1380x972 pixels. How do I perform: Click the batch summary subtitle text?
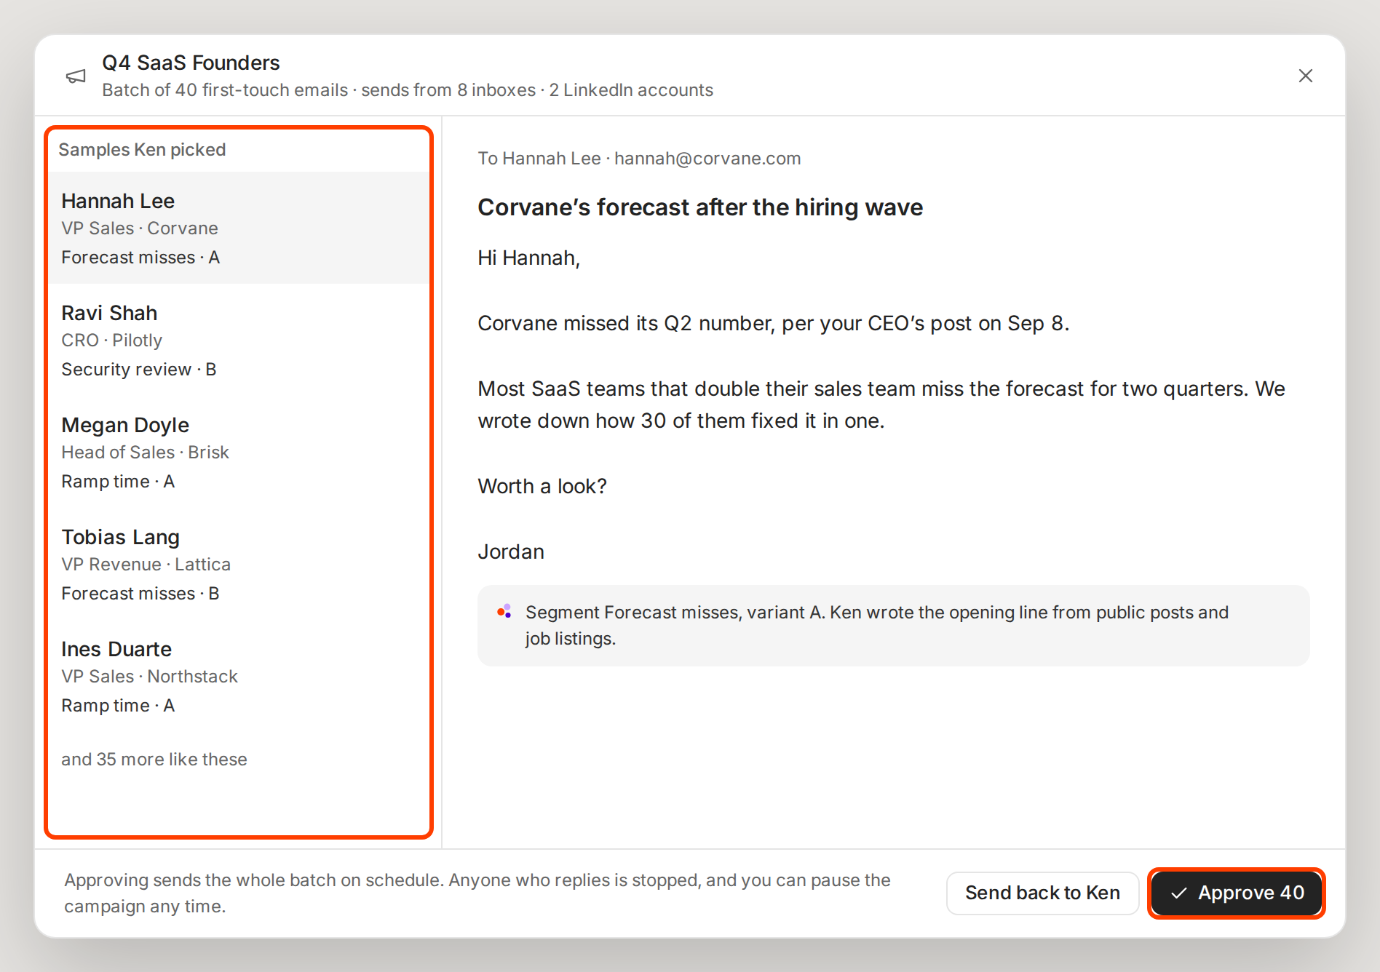point(408,89)
